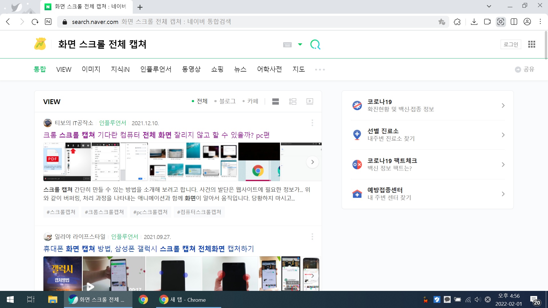Image resolution: width=548 pixels, height=308 pixels.
Task: Open the 예방접종센터 찾기 row
Action: [428, 194]
